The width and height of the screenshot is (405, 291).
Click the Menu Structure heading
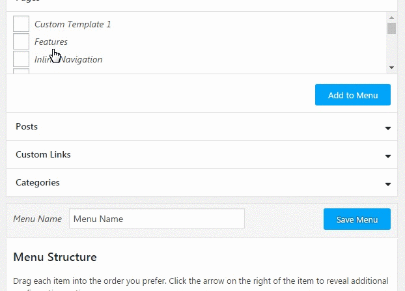tap(55, 257)
